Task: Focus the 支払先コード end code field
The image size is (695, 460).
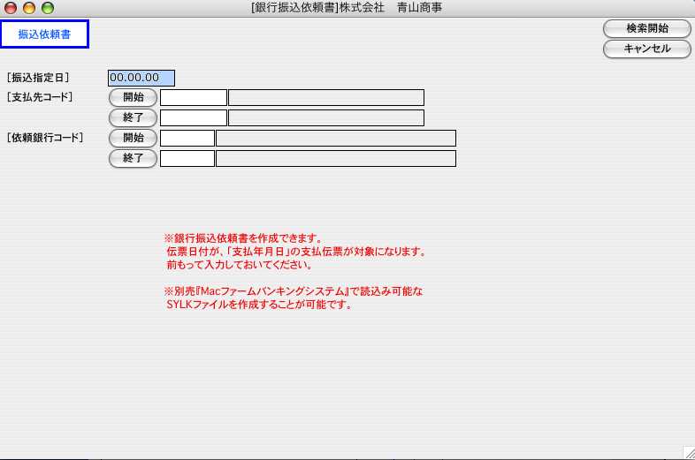Action: [194, 117]
